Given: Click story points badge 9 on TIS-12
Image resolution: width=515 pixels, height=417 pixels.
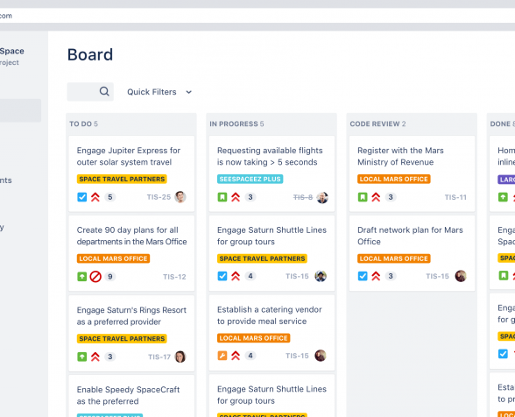Looking at the screenshot, I should [110, 277].
